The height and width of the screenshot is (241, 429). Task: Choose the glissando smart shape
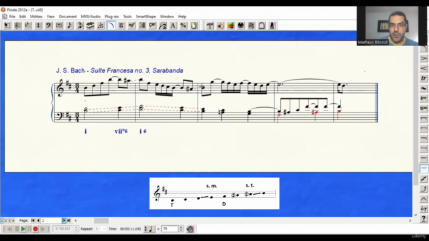click(x=424, y=179)
